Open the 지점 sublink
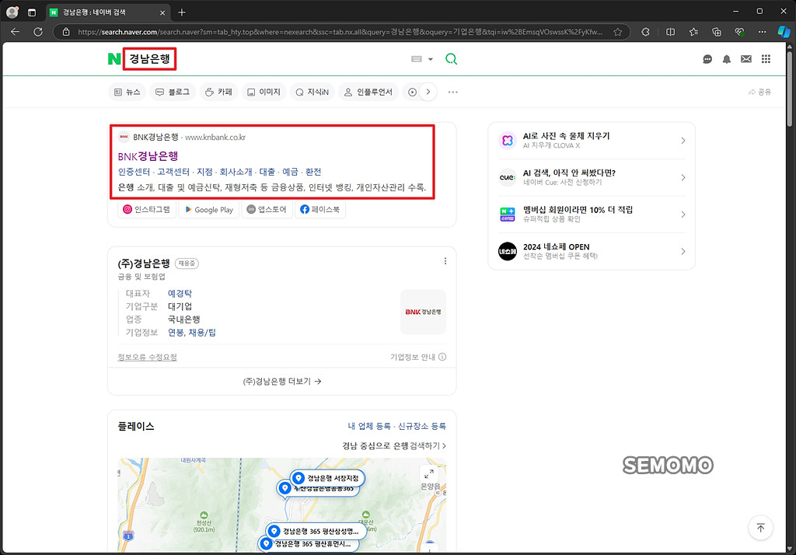Viewport: 796px width, 555px height. [x=204, y=172]
